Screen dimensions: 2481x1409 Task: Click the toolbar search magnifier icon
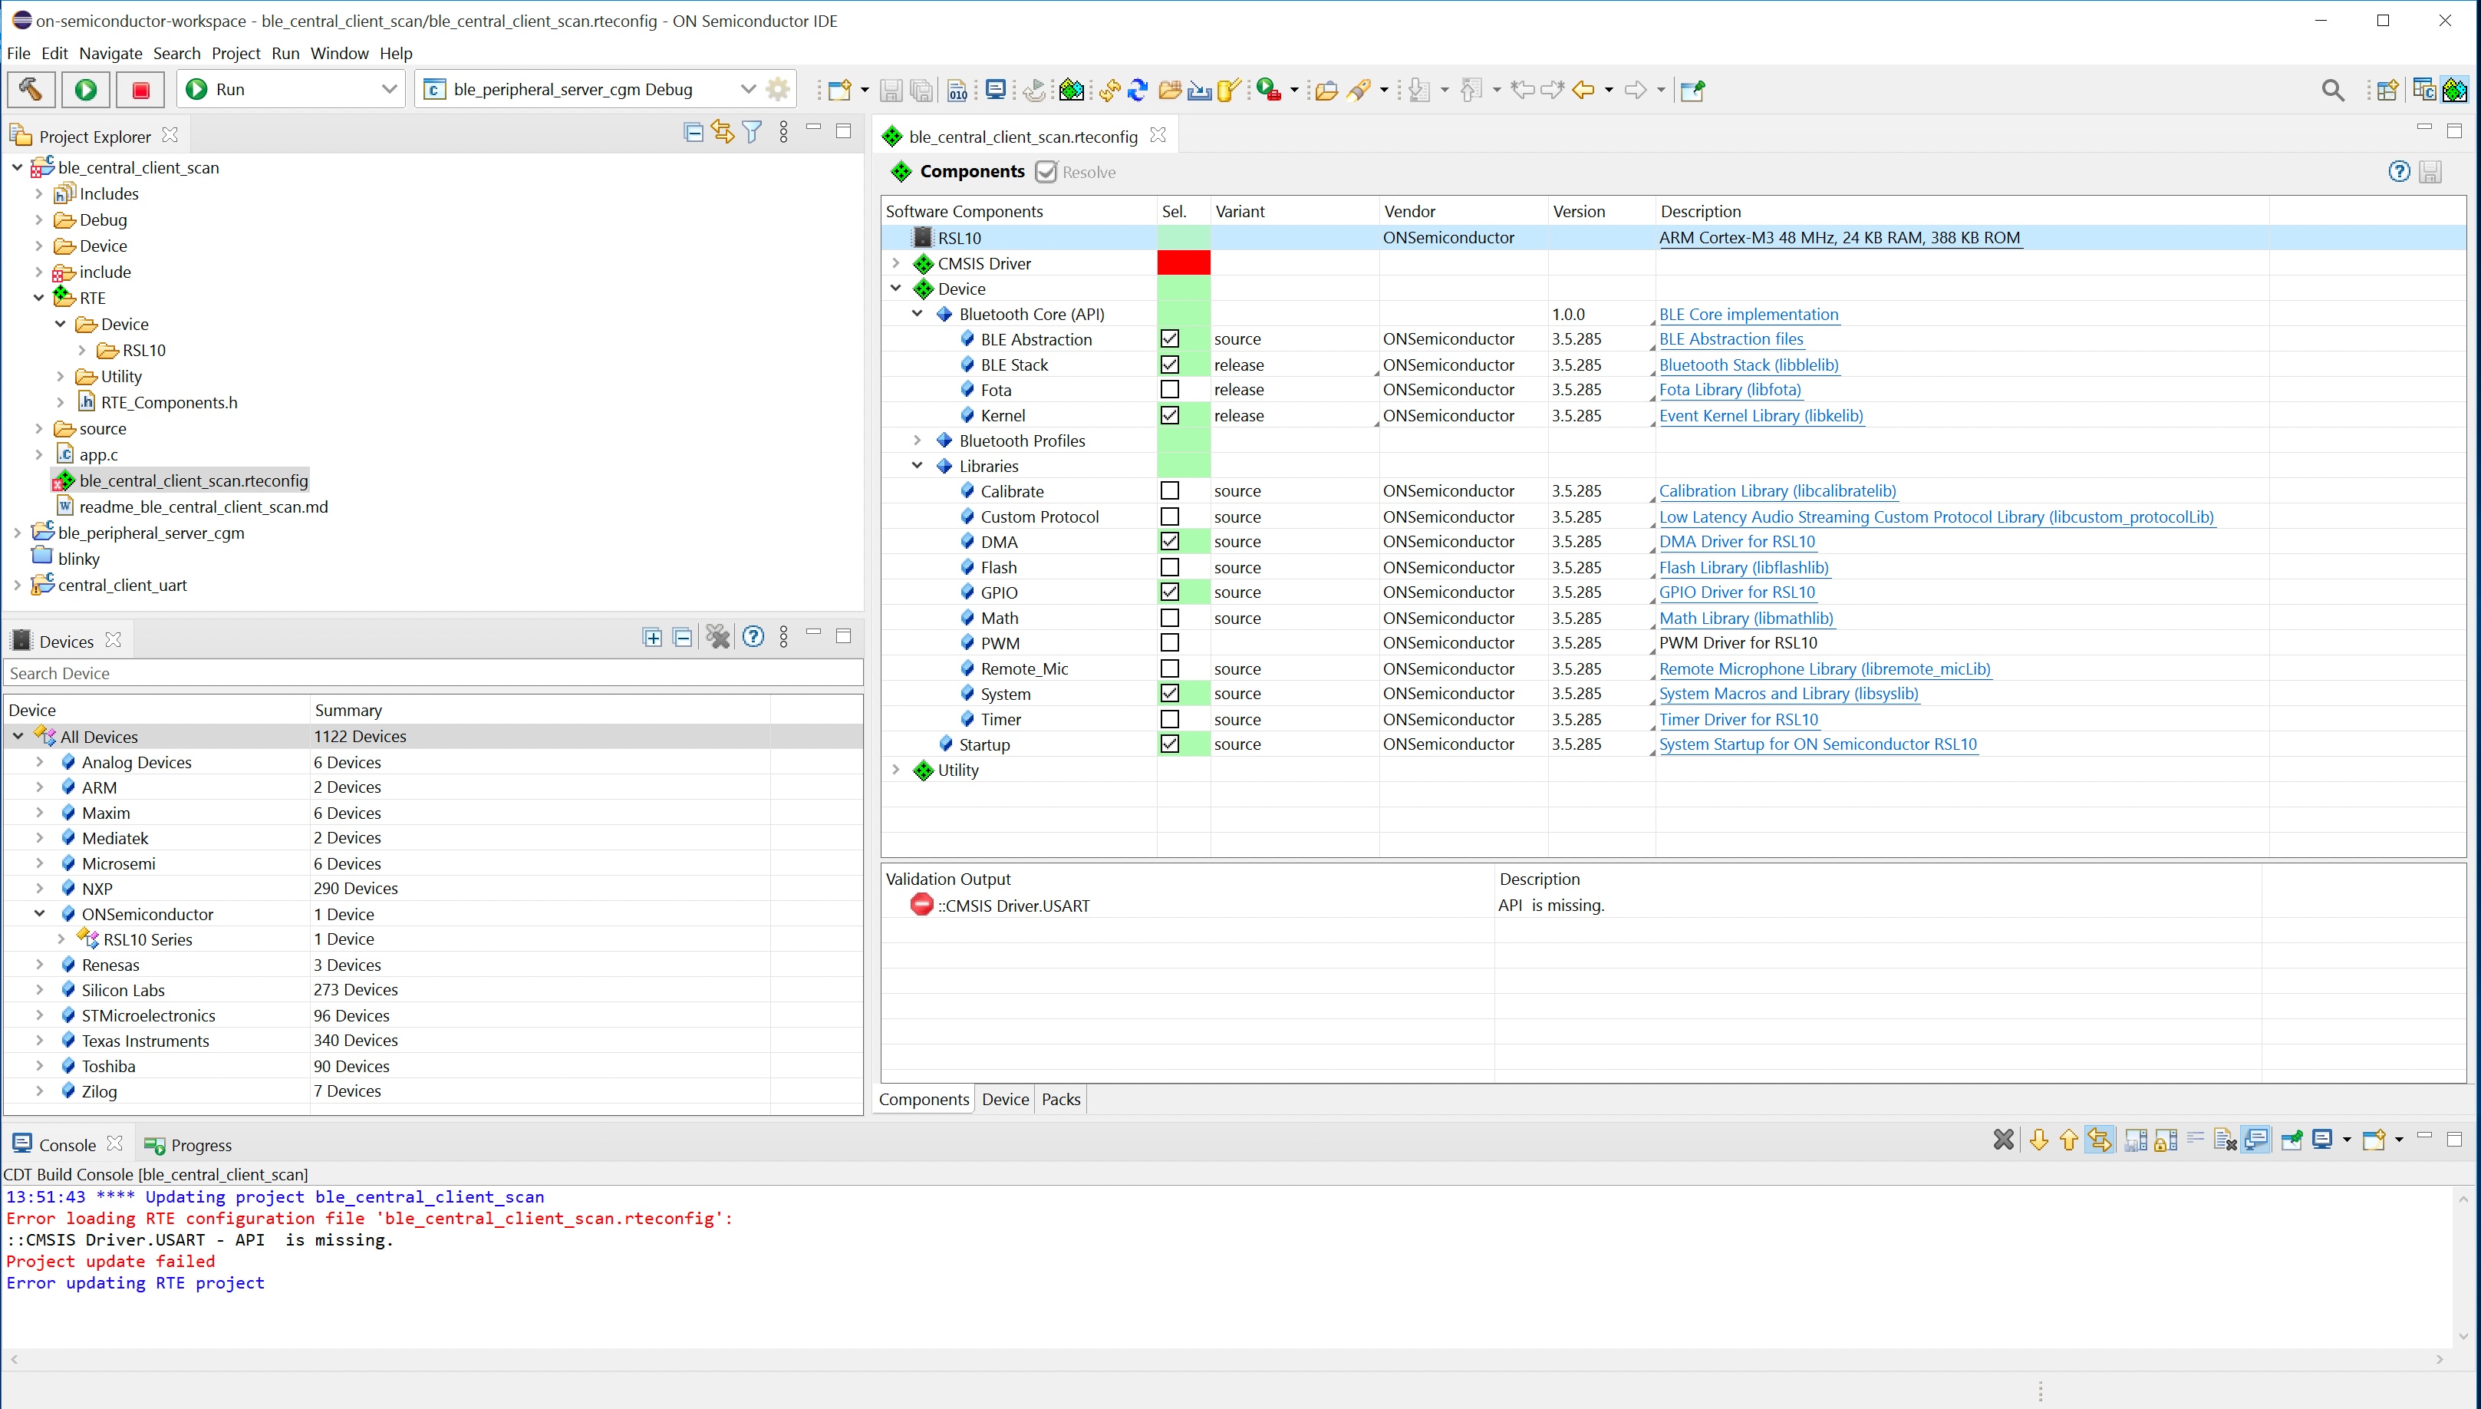click(x=2332, y=90)
